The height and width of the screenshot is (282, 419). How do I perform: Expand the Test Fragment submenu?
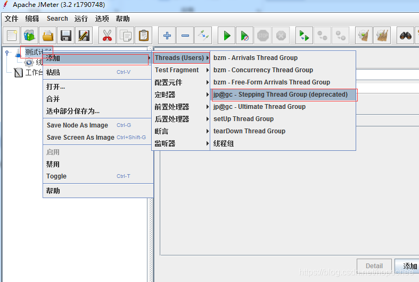181,70
